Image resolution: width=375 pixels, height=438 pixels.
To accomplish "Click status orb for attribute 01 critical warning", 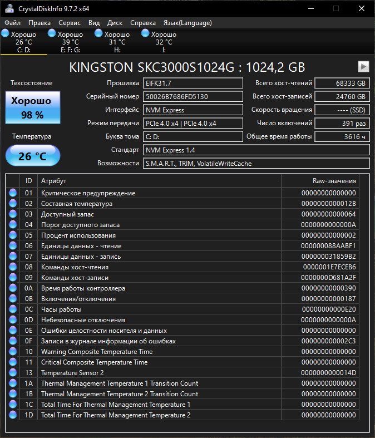I will pos(13,193).
